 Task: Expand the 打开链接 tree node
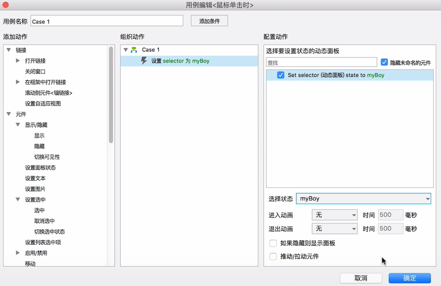click(x=18, y=61)
